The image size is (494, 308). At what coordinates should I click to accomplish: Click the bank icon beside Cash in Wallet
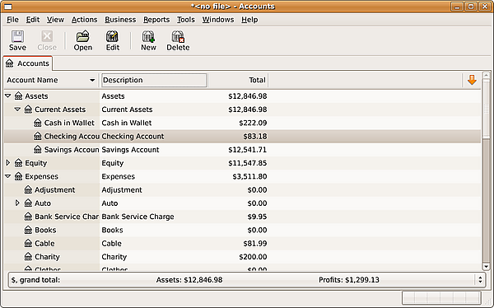(x=38, y=123)
